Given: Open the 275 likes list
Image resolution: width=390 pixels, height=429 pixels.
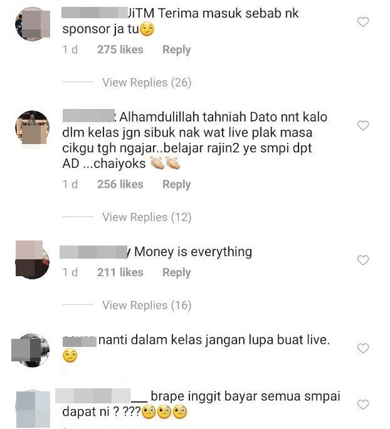Looking at the screenshot, I should (x=120, y=49).
